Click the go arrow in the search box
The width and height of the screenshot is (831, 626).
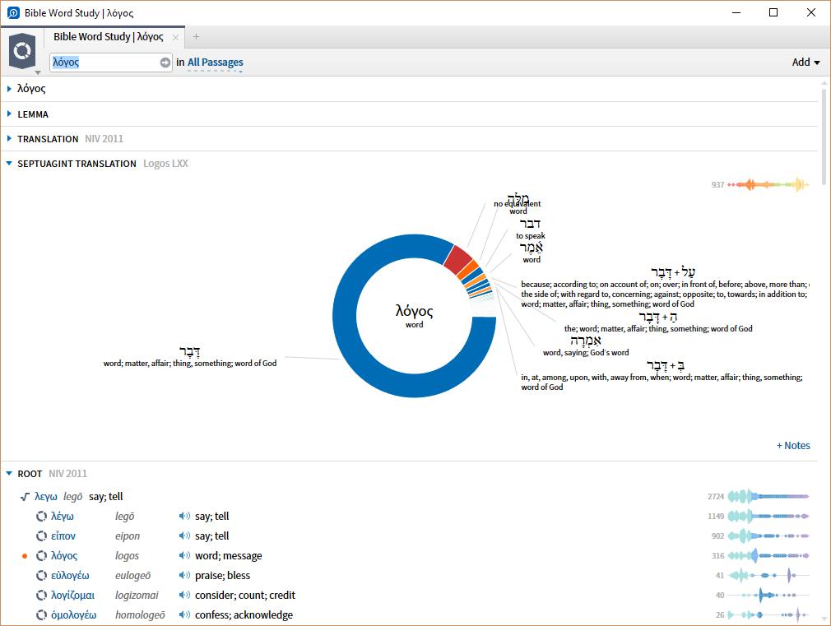point(165,63)
